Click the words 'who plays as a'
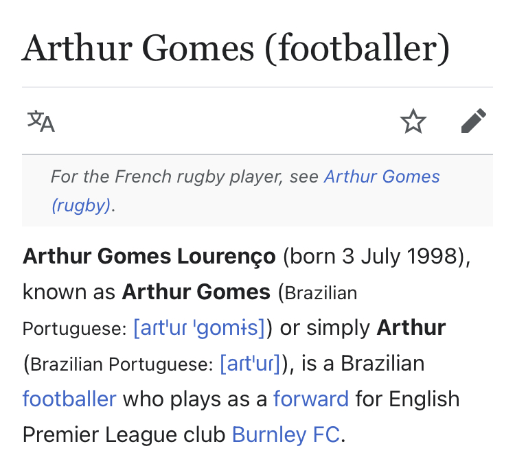Screen dimensions: 515x466 pos(195,399)
